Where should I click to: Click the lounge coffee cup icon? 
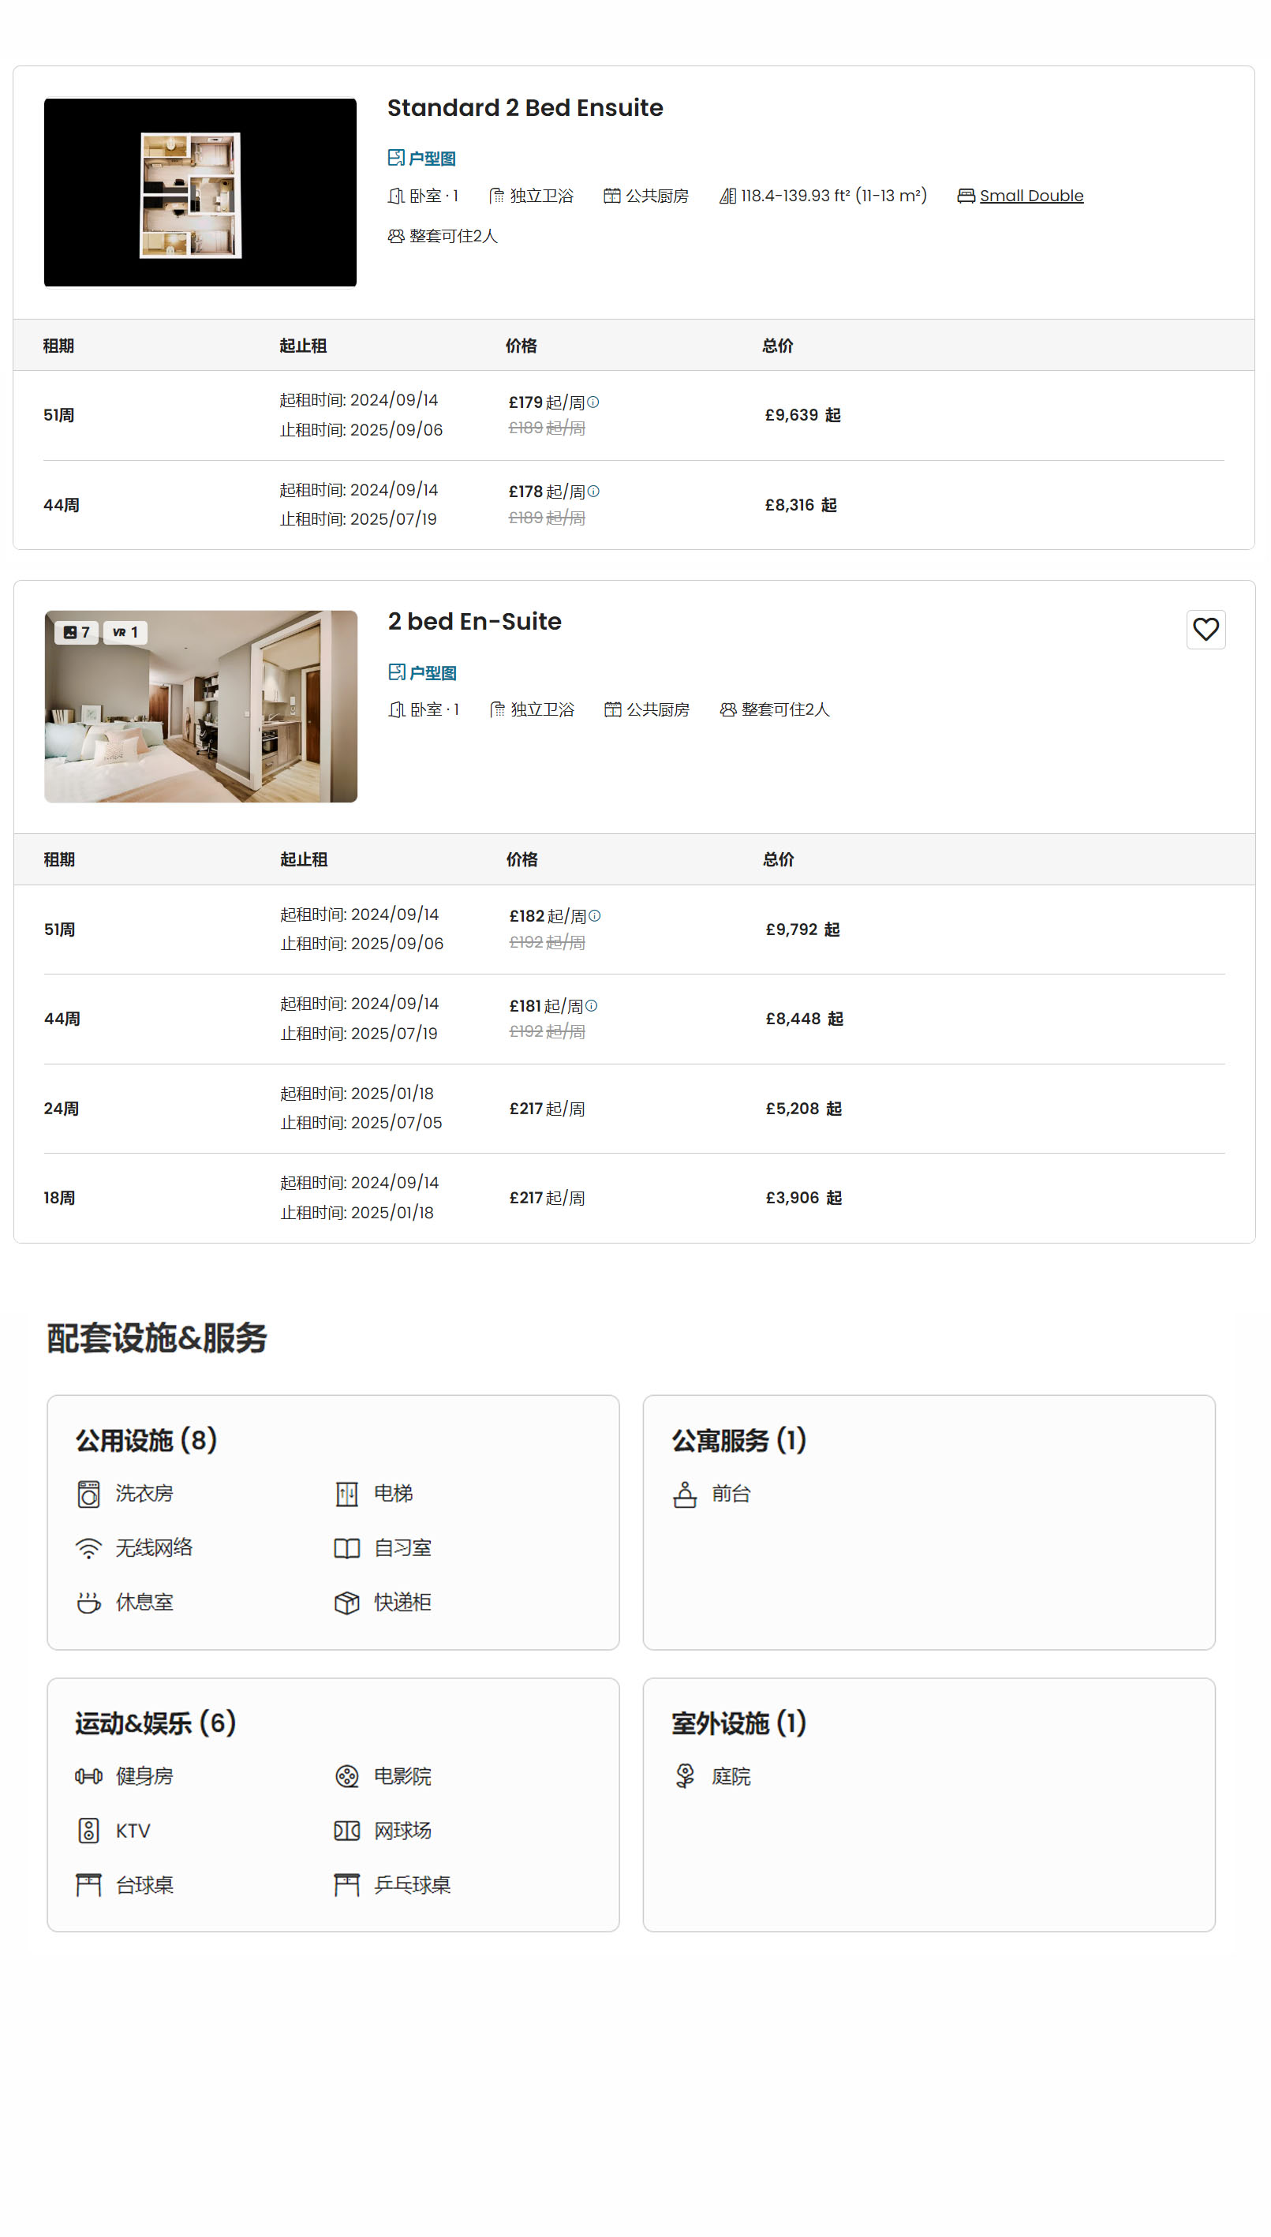(88, 1603)
